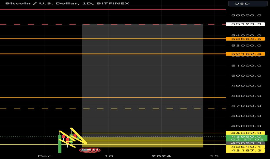Click the Dec label on time axis
270x159 pixels.
(x=42, y=156)
